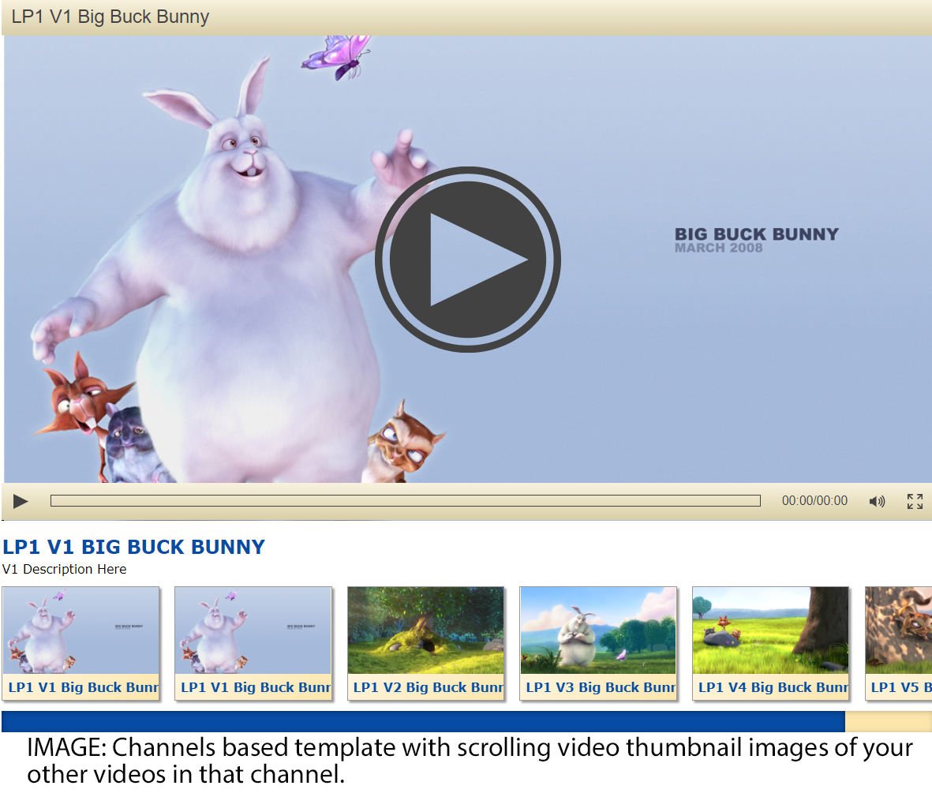Screen dimensions: 932x793
Task: Click the V1 Description Here text
Action: tap(64, 569)
